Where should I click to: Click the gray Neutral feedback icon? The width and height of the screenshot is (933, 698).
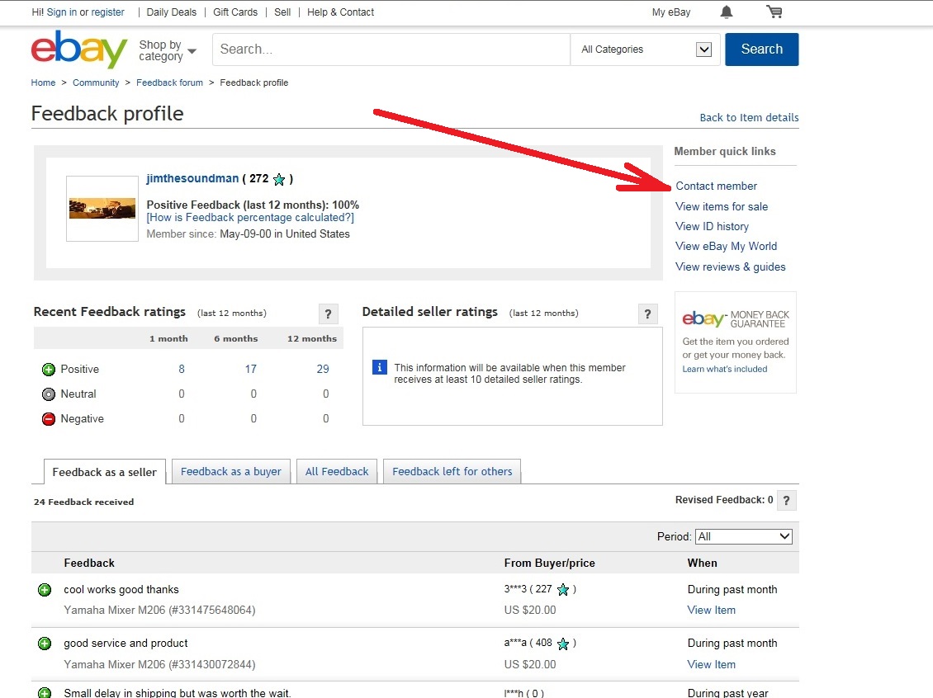pos(49,394)
